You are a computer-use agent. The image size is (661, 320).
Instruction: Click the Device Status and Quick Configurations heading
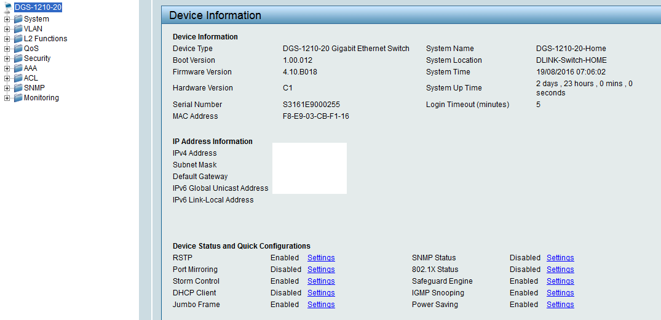(242, 246)
